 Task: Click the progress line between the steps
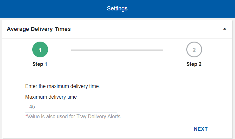[x=117, y=50]
